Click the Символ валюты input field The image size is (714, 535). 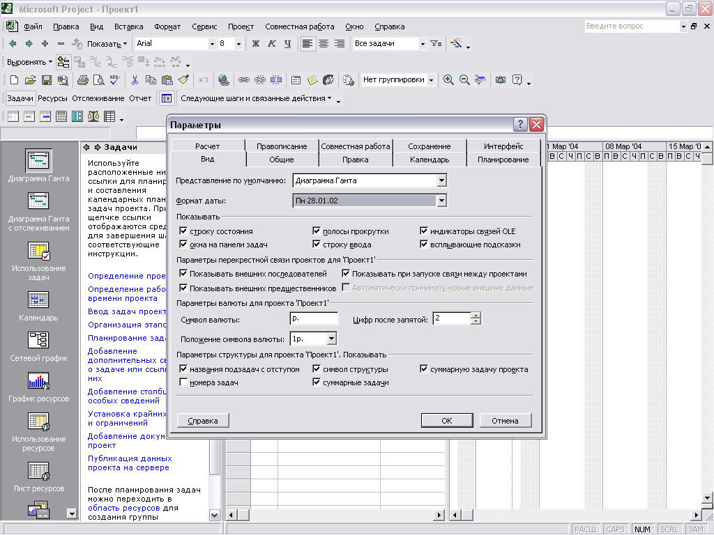(314, 318)
